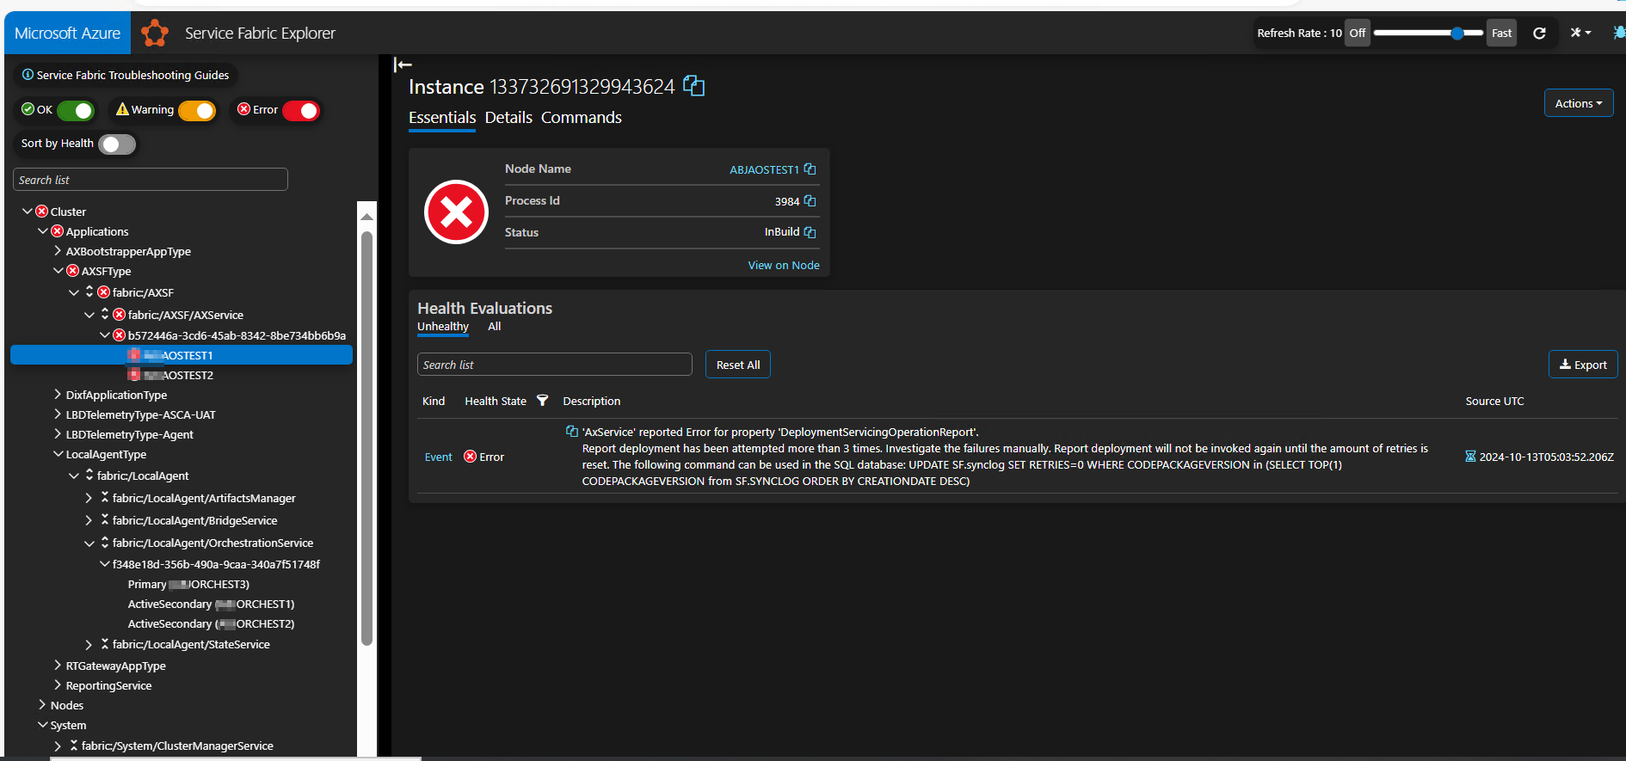Click the fabric:/AXSF application error icon
Screen dimensions: 1626x761
tap(103, 292)
